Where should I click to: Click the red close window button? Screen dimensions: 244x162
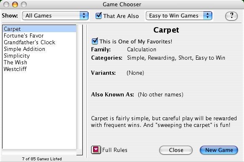click(x=6, y=5)
